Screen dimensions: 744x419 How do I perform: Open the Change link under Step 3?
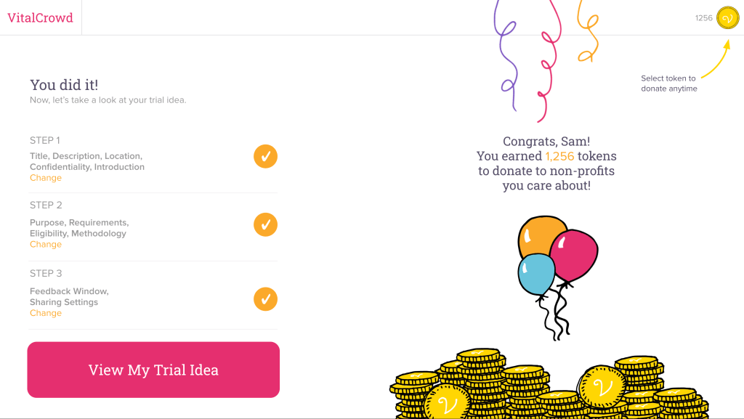coord(46,313)
